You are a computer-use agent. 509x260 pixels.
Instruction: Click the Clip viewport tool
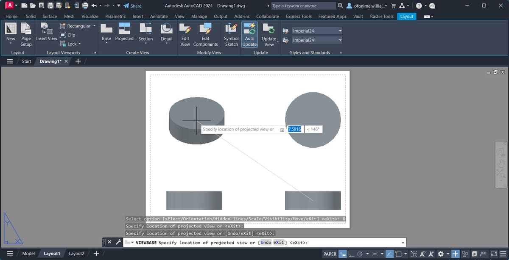point(68,35)
